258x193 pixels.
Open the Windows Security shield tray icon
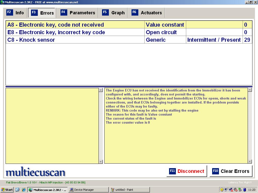221,190
